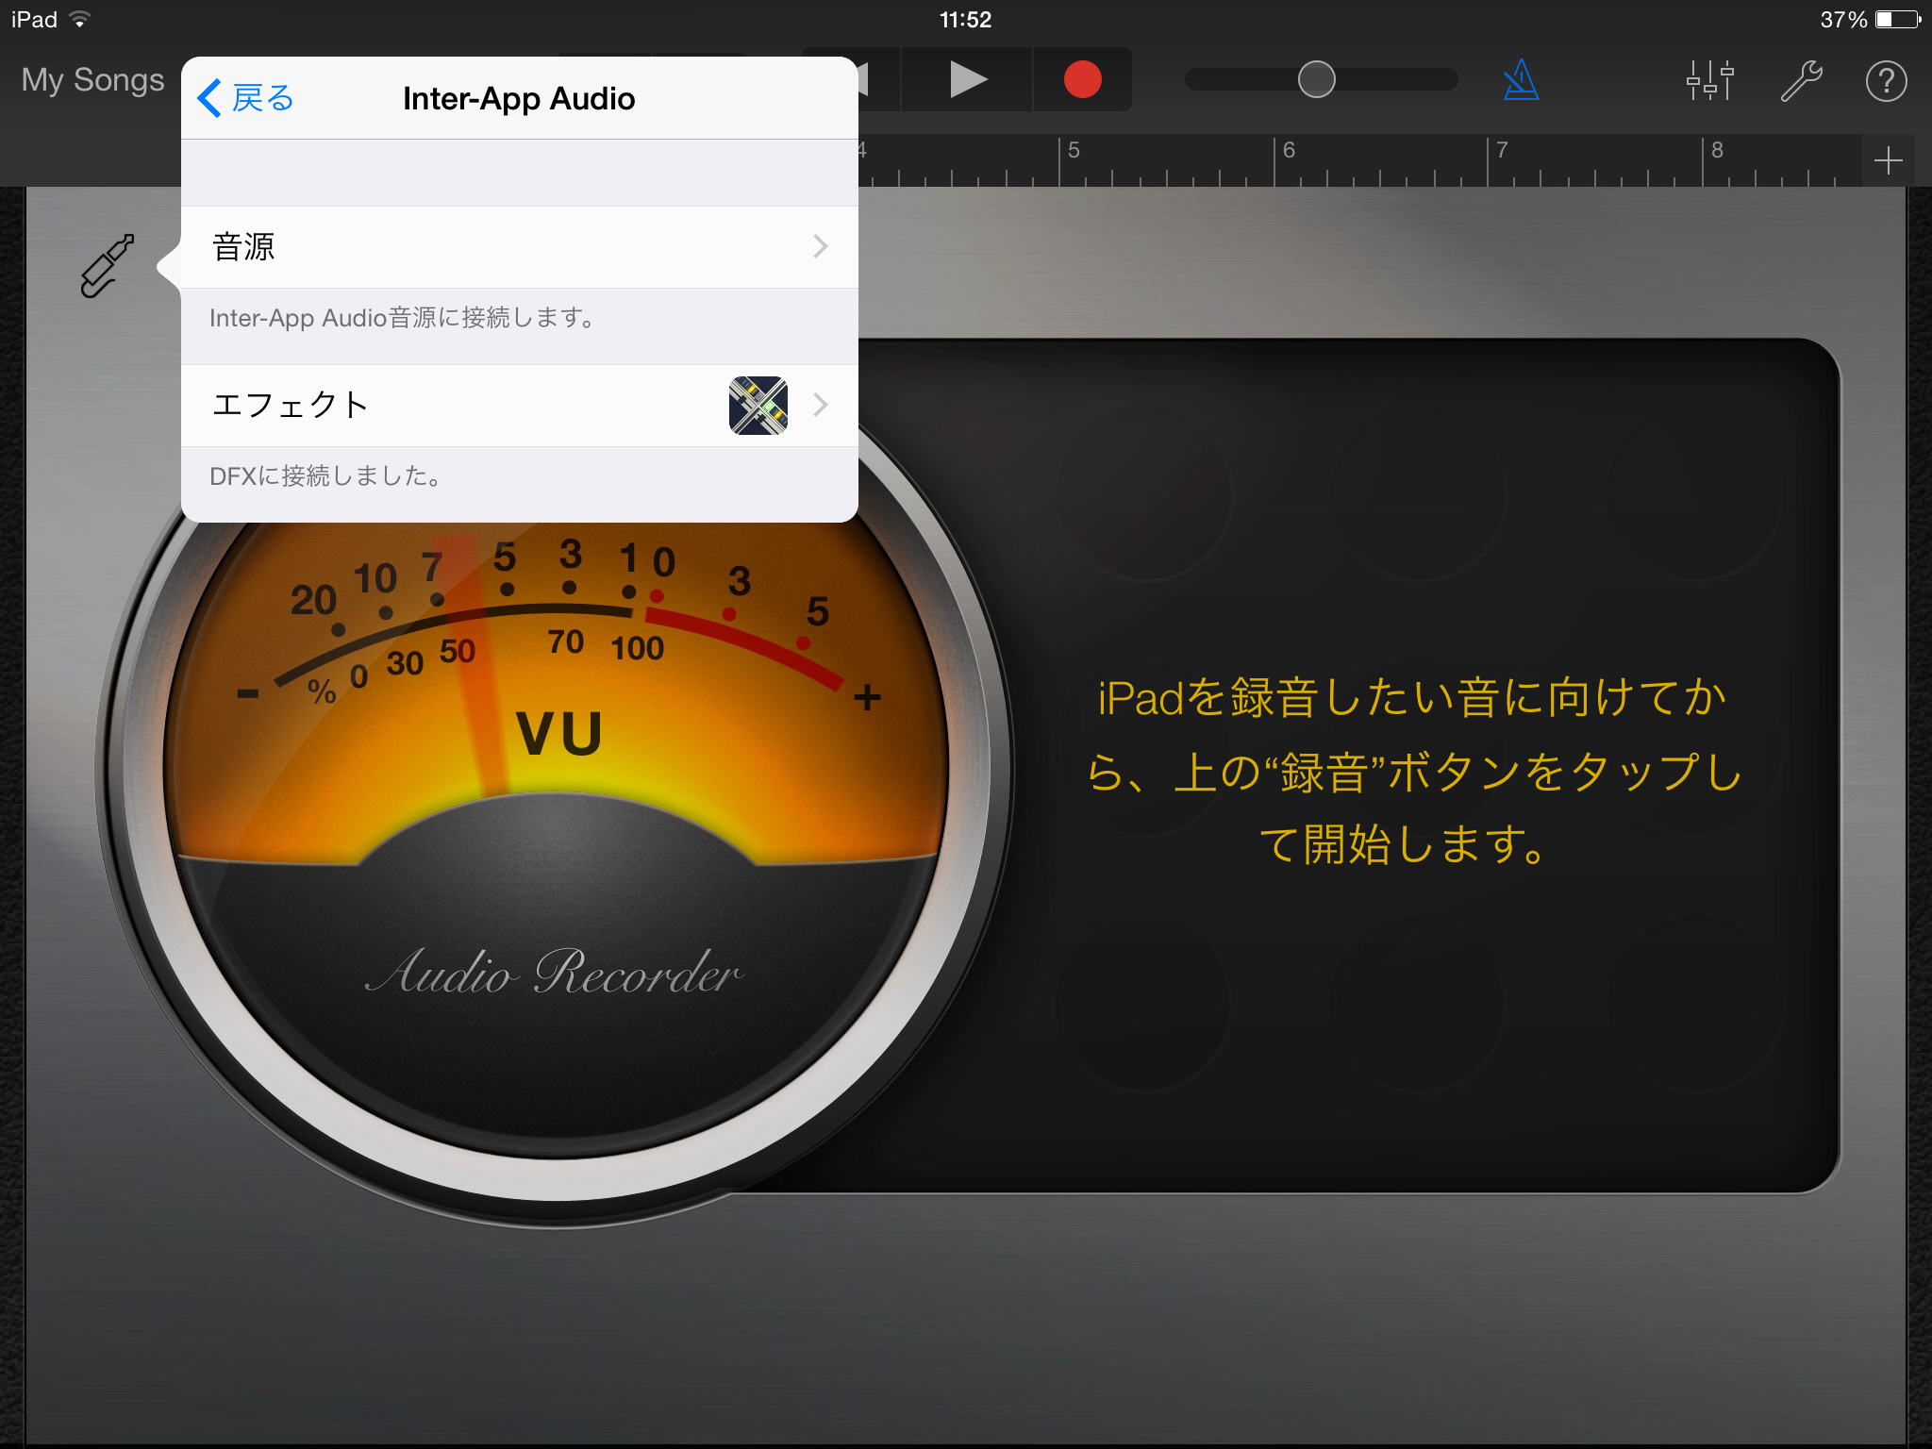
Task: Tap the 11:52 clock in status bar
Action: coord(965,20)
